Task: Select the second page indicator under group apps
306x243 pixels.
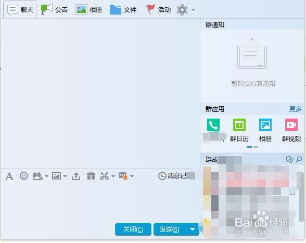Action: coord(256,147)
